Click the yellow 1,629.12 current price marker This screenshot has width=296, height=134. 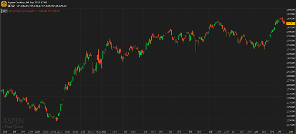click(x=291, y=24)
